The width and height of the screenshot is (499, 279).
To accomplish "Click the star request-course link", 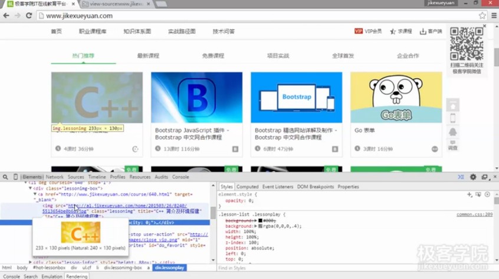I will pos(401,31).
